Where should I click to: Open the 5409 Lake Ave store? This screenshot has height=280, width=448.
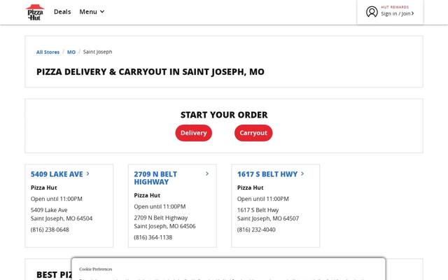point(57,174)
